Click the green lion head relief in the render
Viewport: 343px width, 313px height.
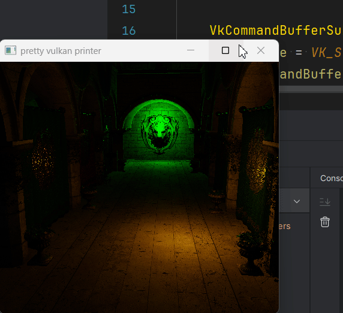[160, 134]
